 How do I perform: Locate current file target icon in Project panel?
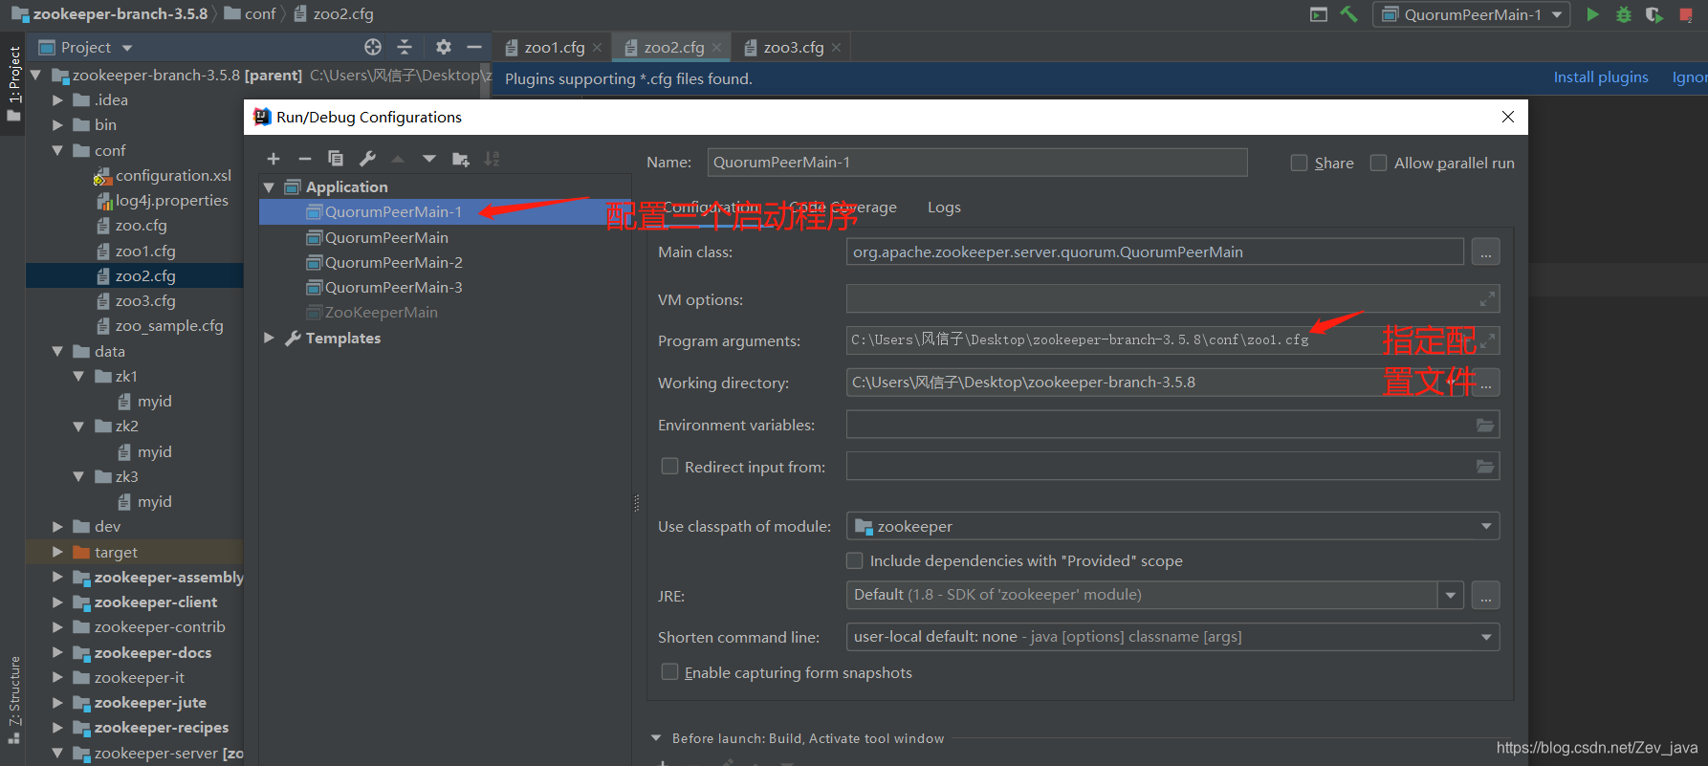(x=373, y=47)
